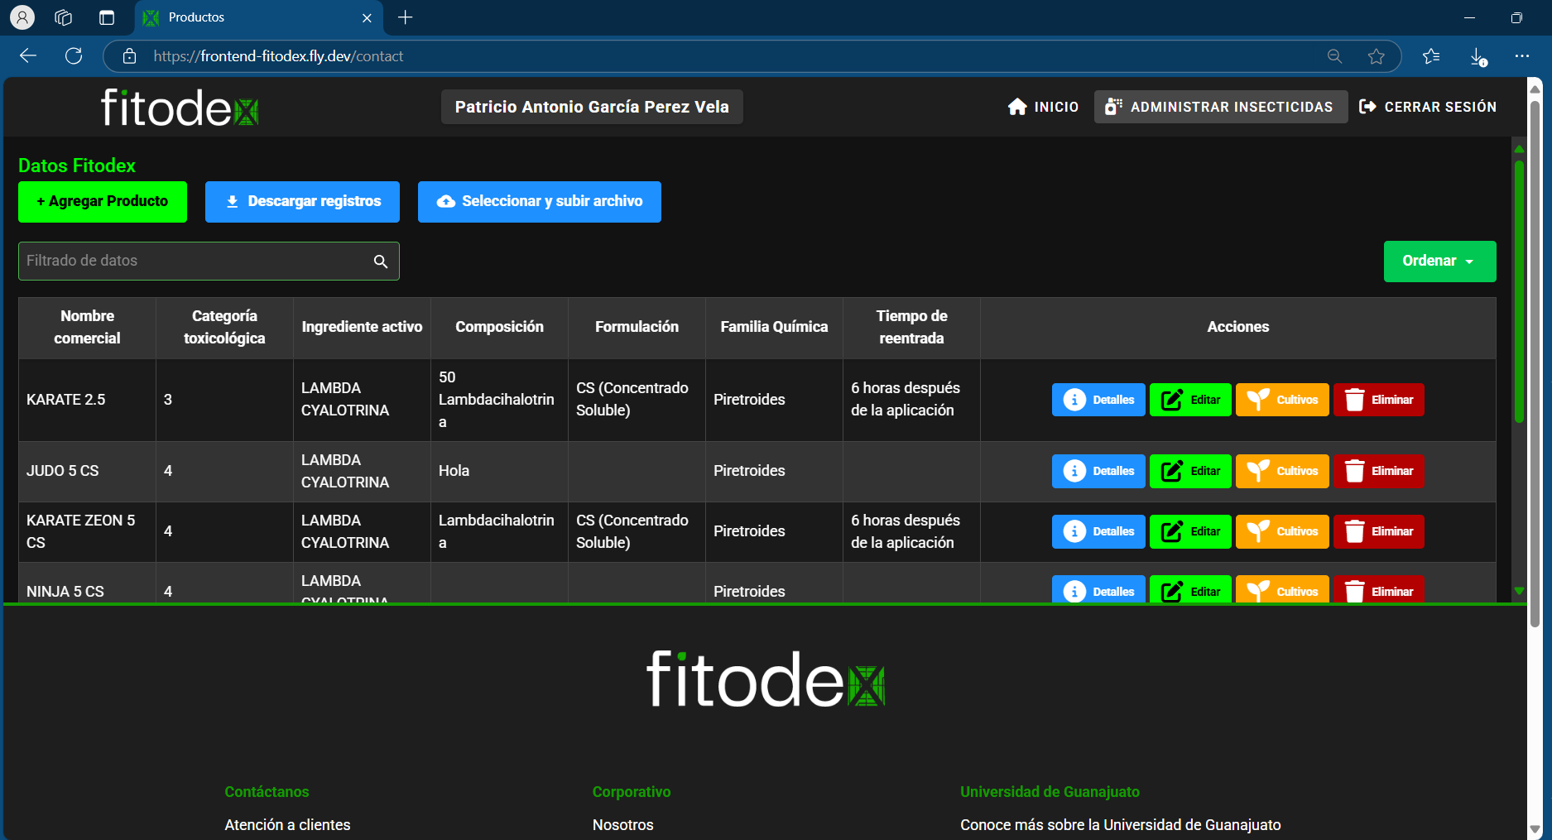This screenshot has width=1552, height=840.
Task: Open browser workspaces icon
Action: click(x=64, y=17)
